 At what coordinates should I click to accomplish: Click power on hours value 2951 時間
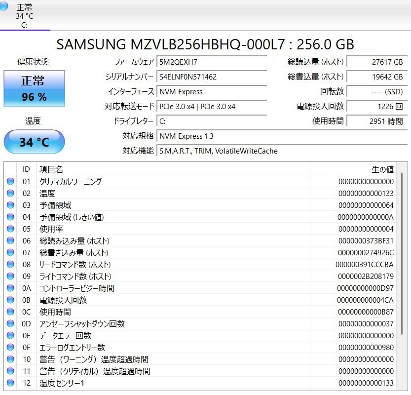click(377, 121)
